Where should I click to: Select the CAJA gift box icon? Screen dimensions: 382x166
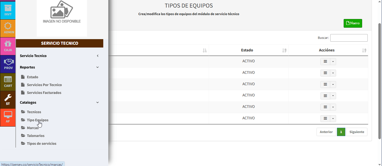[x=8, y=46]
